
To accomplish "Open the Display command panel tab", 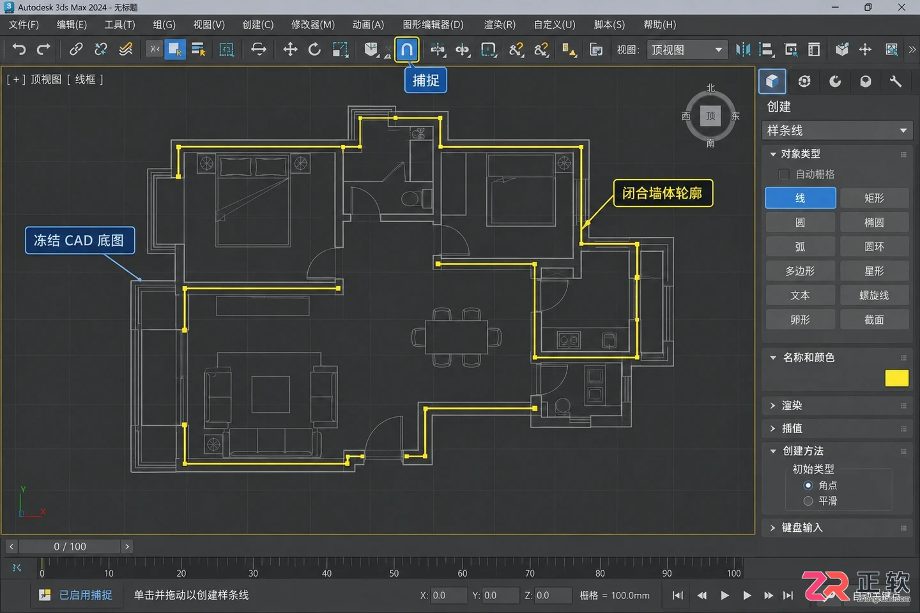I will [x=866, y=81].
